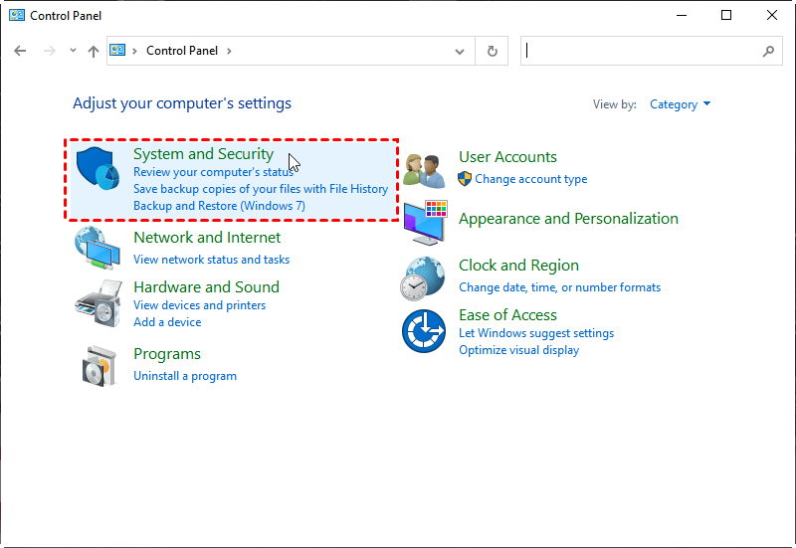Click the Clock and Region globe icon
This screenshot has height=548, width=796.
tap(423, 276)
